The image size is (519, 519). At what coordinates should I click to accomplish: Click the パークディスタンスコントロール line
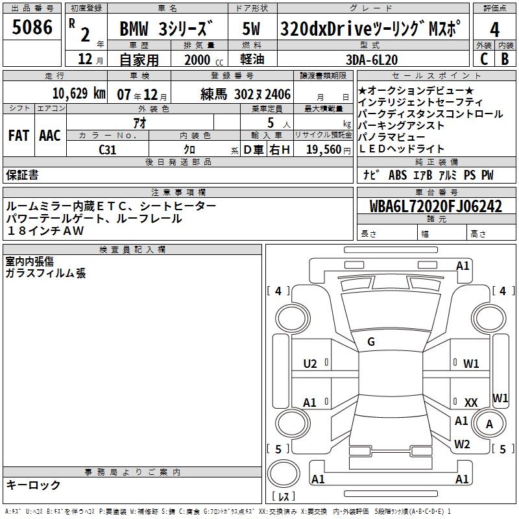pyautogui.click(x=431, y=114)
